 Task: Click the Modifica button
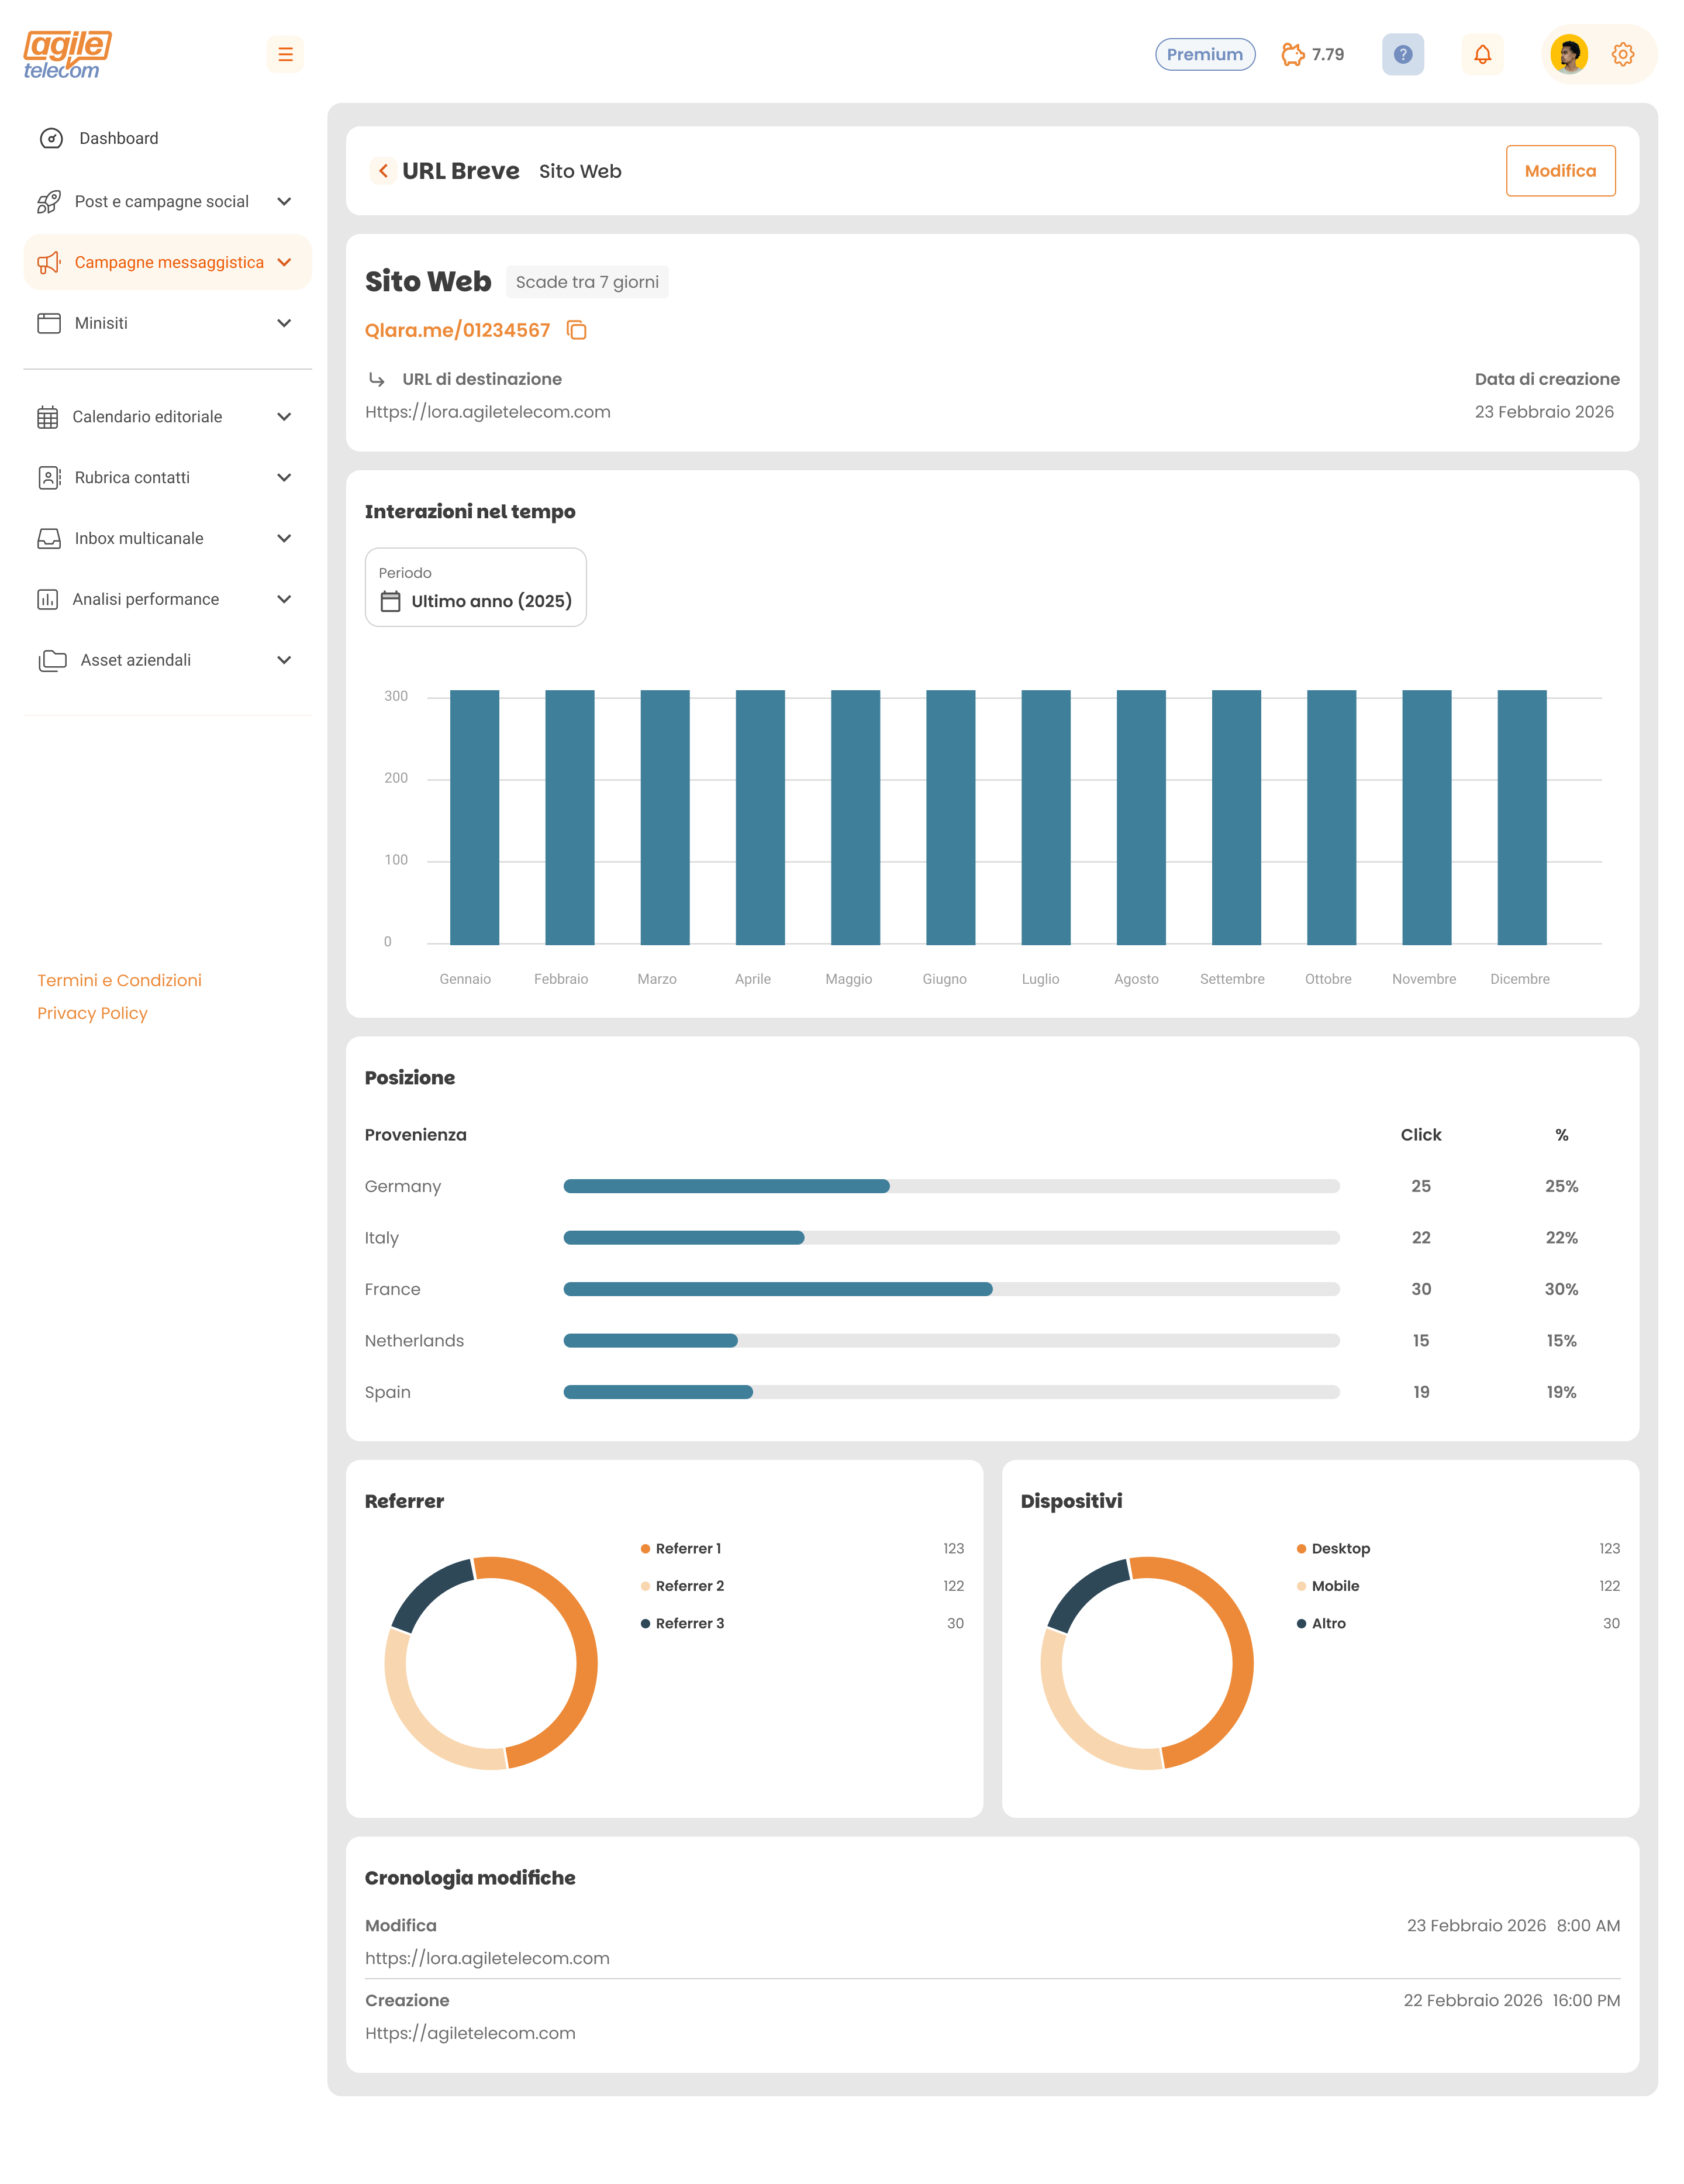tap(1559, 171)
